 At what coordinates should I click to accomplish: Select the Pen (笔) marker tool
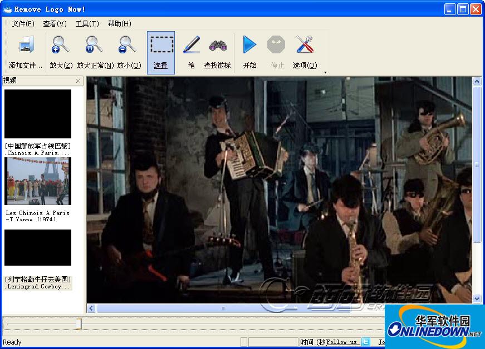pyautogui.click(x=191, y=46)
